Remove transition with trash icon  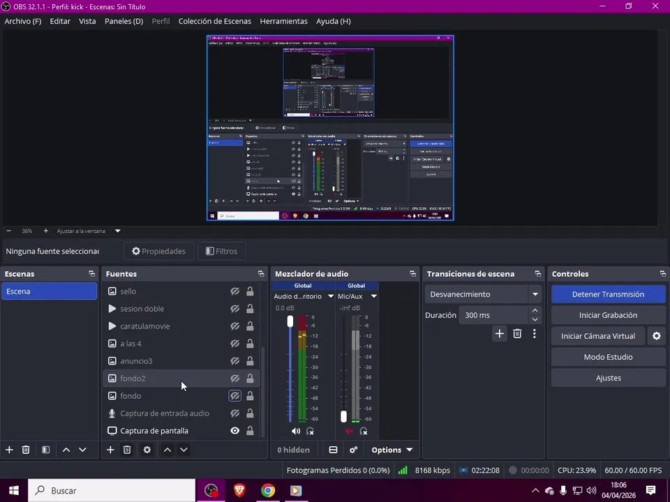pos(517,333)
